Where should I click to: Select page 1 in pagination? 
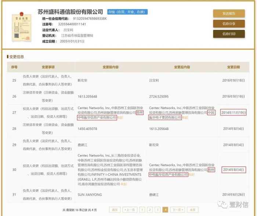point(142,210)
